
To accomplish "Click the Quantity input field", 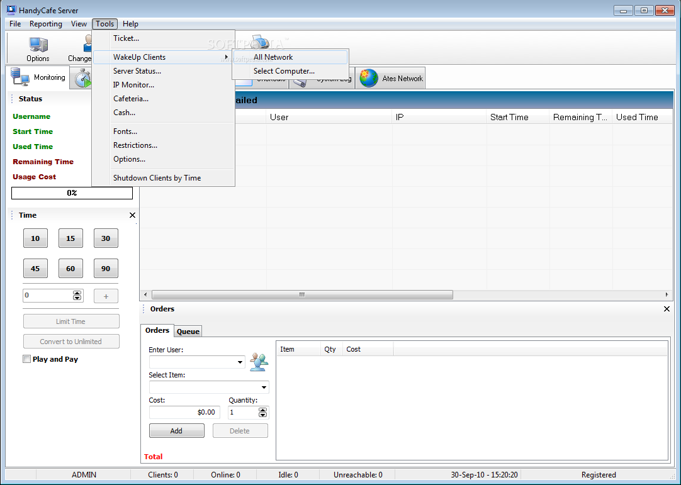I will 243,412.
